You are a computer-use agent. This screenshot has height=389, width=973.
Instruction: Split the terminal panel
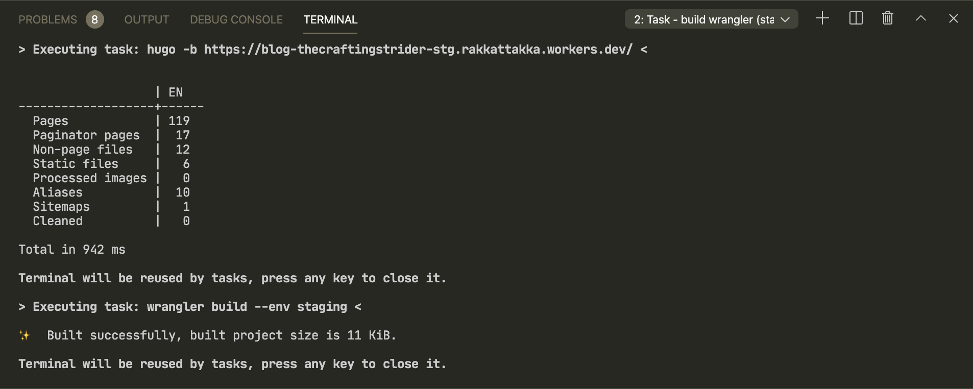tap(856, 19)
